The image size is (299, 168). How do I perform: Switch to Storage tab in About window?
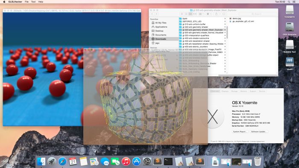234,91
